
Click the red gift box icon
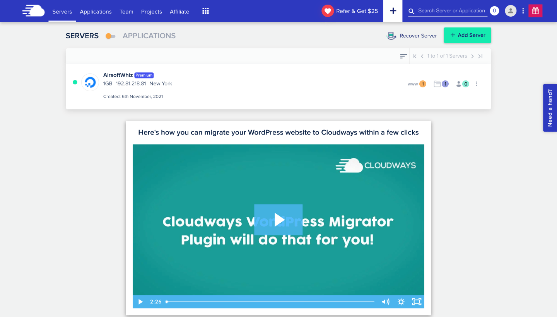[x=535, y=11]
